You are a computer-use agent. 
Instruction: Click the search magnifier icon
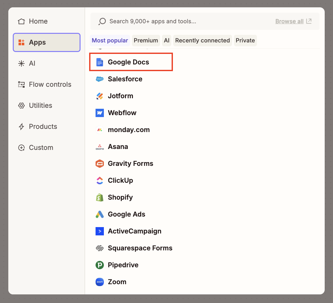point(102,21)
